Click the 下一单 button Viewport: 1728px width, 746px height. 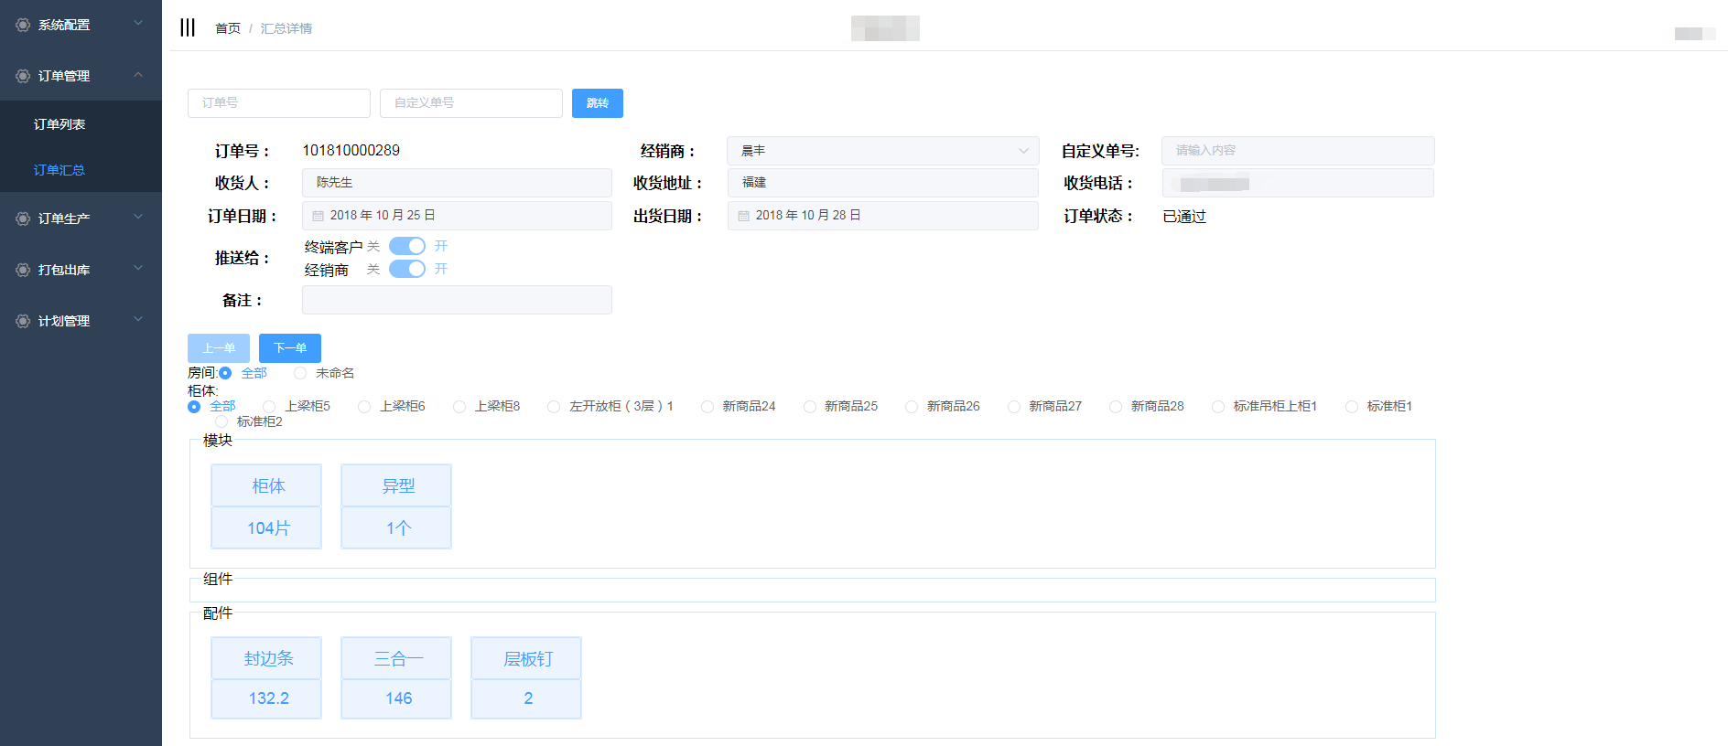[x=289, y=348]
